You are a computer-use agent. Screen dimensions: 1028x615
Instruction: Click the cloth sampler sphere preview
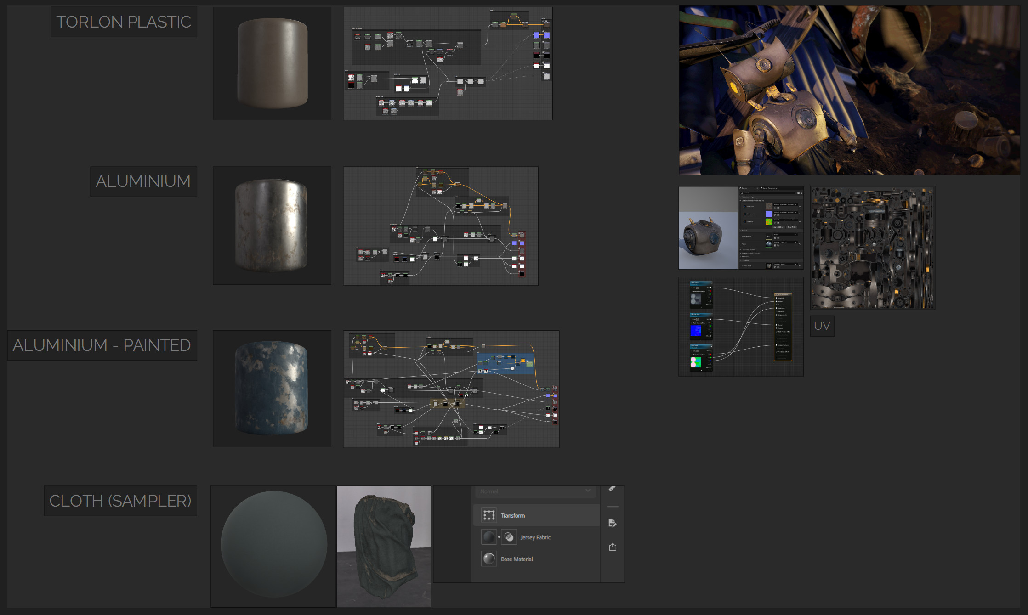pyautogui.click(x=273, y=546)
